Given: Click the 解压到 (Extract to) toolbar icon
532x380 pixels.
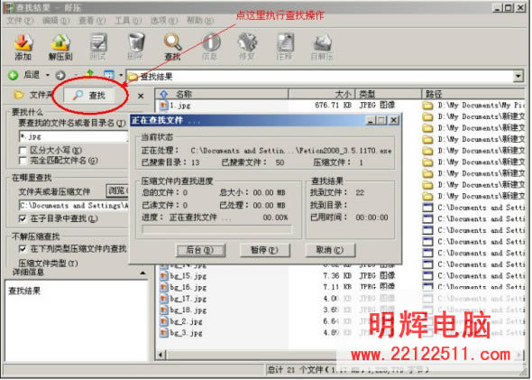Looking at the screenshot, I should coord(60,47).
